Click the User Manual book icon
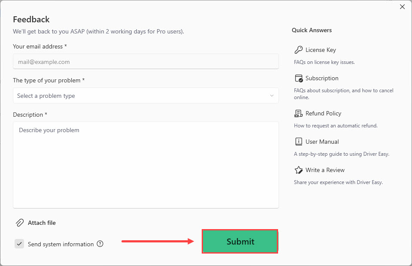The height and width of the screenshot is (266, 412). click(299, 142)
